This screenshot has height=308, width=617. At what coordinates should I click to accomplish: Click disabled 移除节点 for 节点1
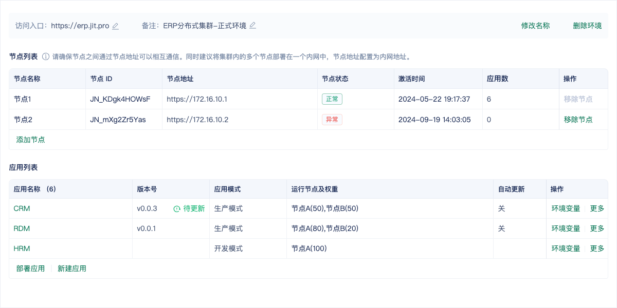coord(578,99)
